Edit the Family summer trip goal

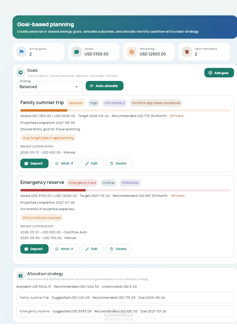coord(92,163)
